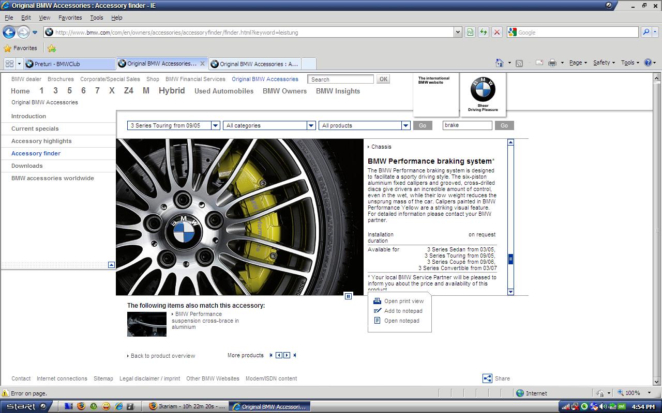Open Recent Pages dropdown arrow
The height and width of the screenshot is (413, 662).
(35, 33)
